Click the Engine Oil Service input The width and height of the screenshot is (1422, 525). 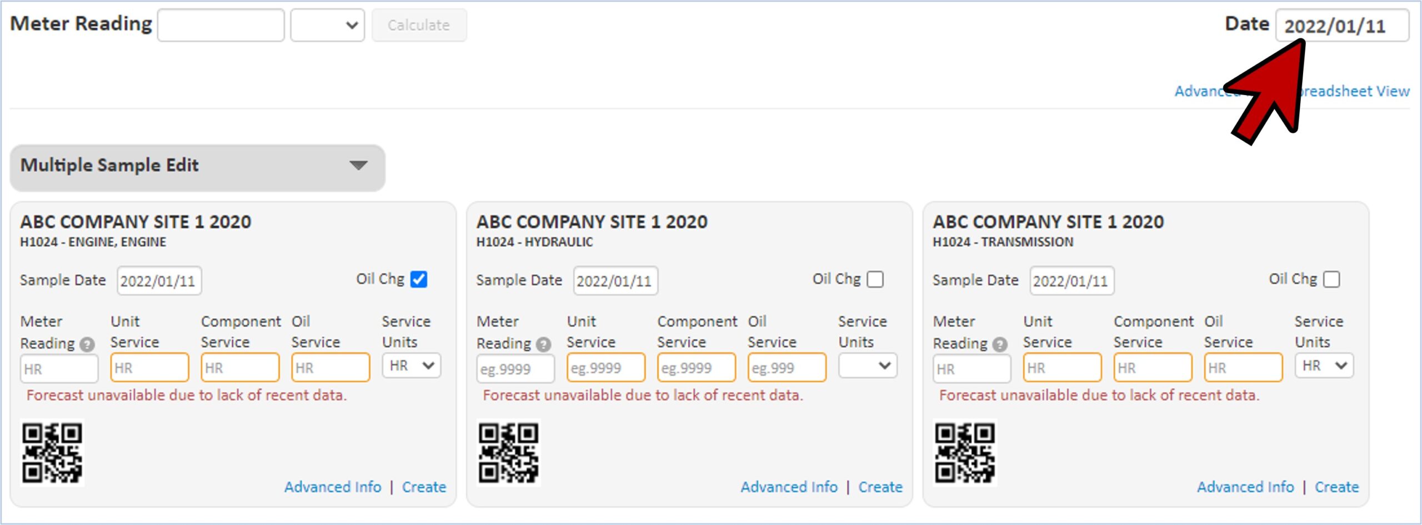pyautogui.click(x=331, y=368)
